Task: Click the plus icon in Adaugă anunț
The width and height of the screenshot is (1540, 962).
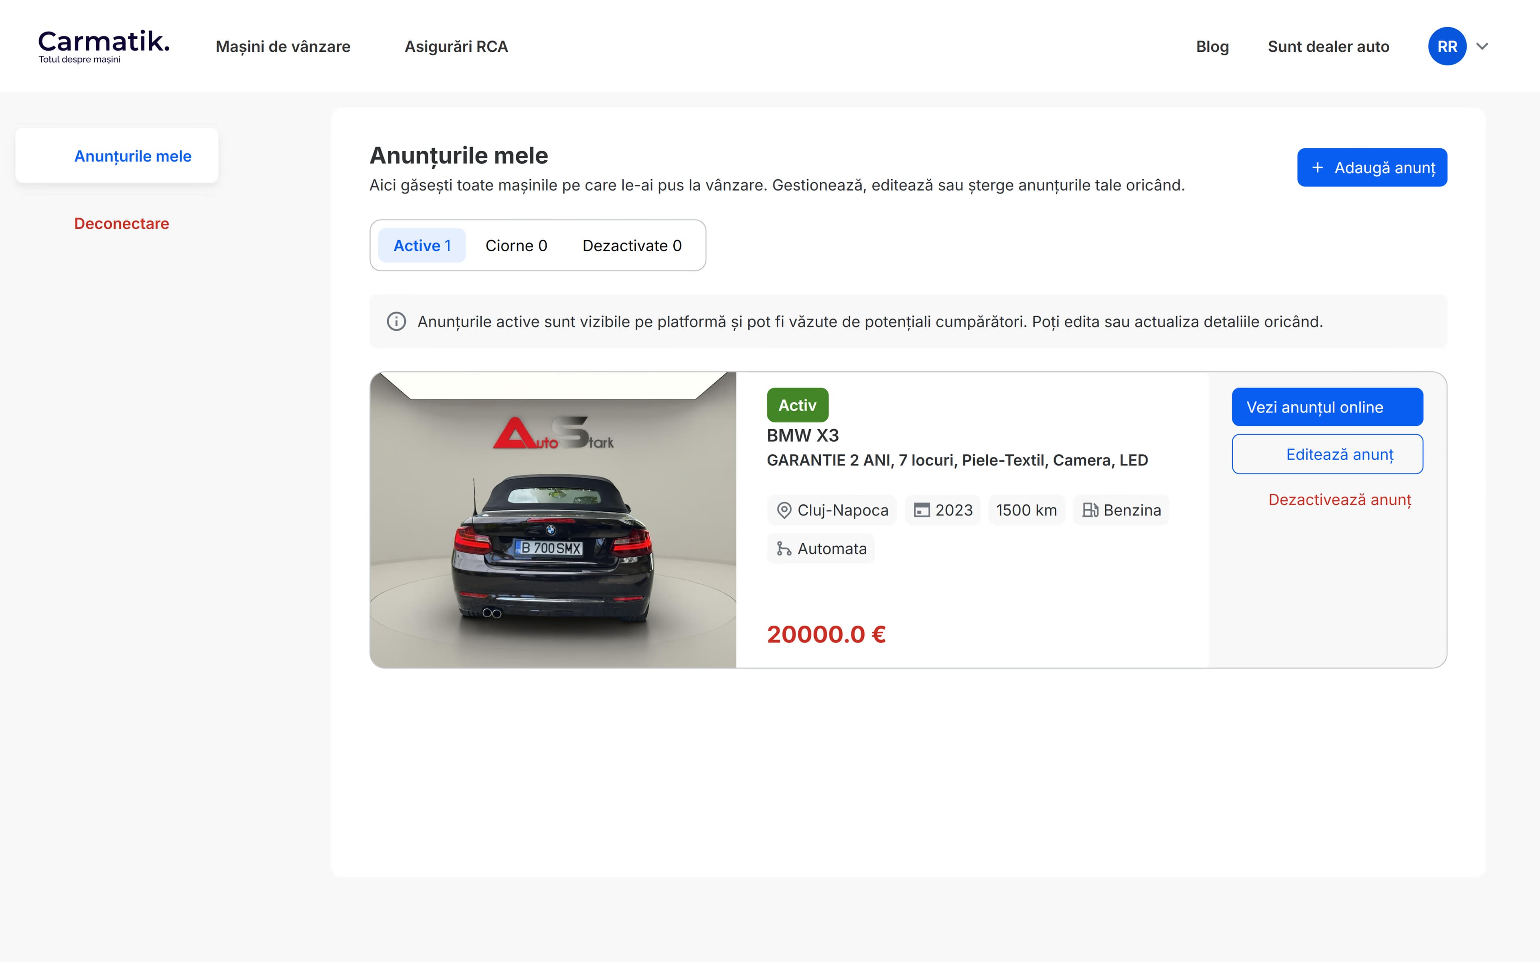Action: [x=1317, y=167]
